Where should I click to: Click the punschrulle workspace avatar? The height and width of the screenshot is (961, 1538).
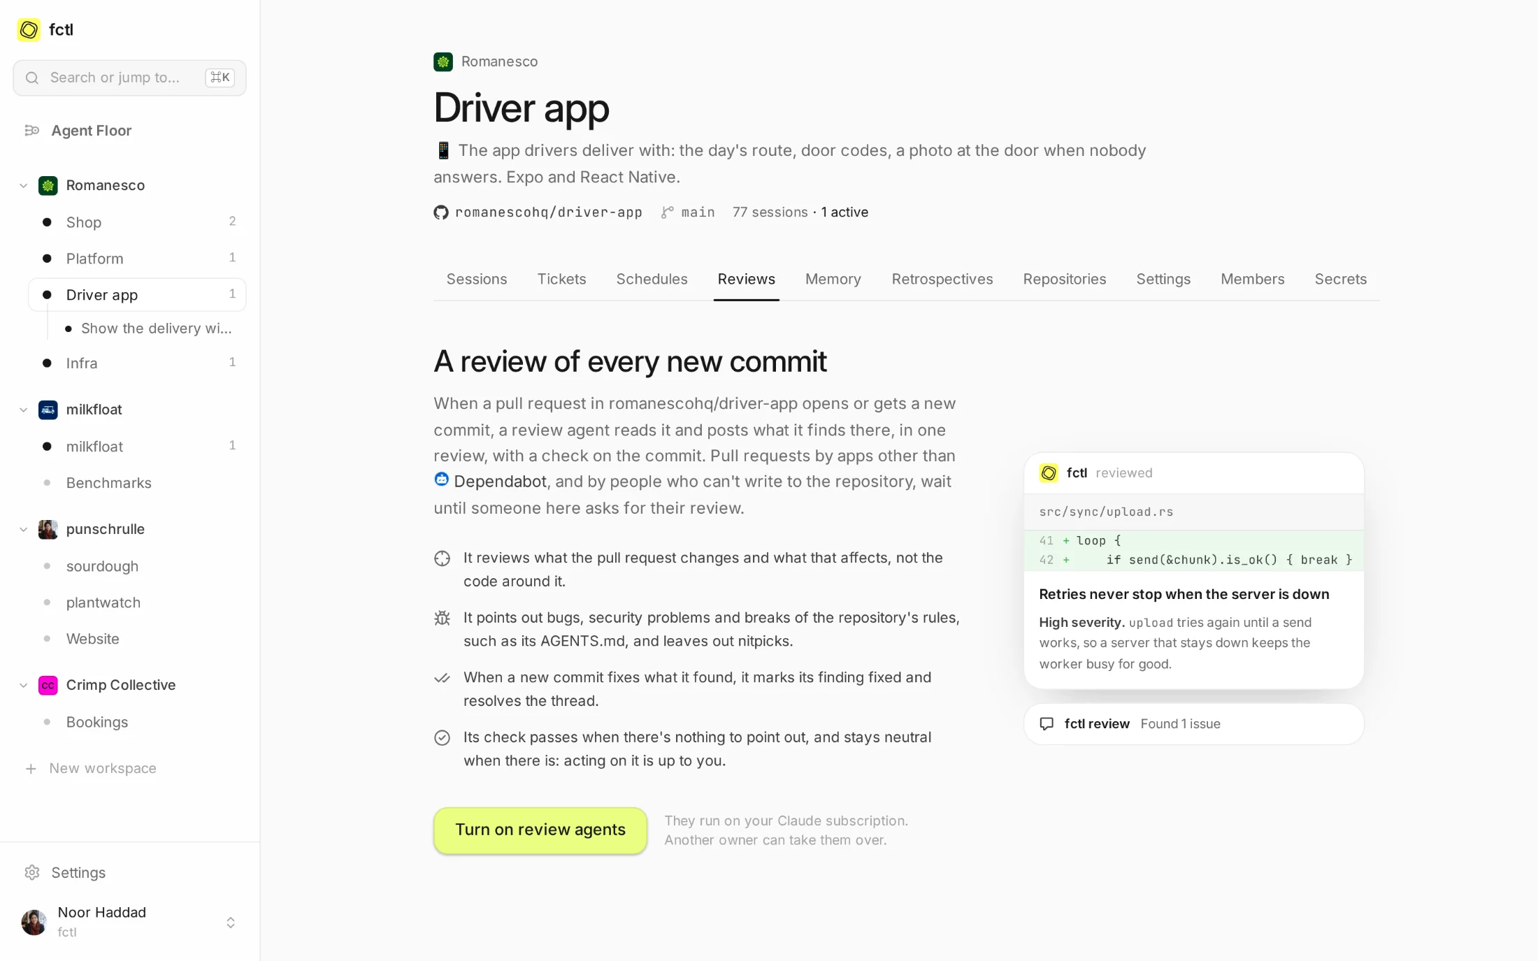pos(48,529)
